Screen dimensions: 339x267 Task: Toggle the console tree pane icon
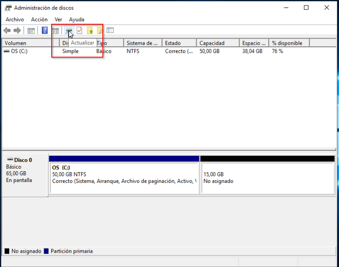[31, 31]
